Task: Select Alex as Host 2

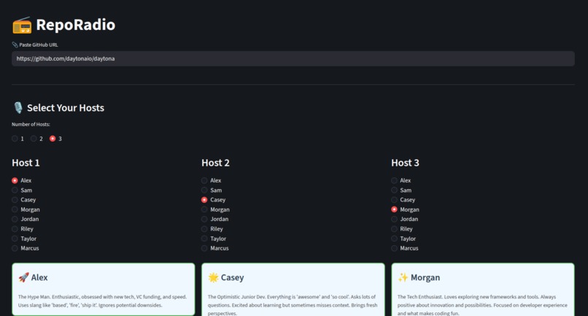Action: [211, 180]
